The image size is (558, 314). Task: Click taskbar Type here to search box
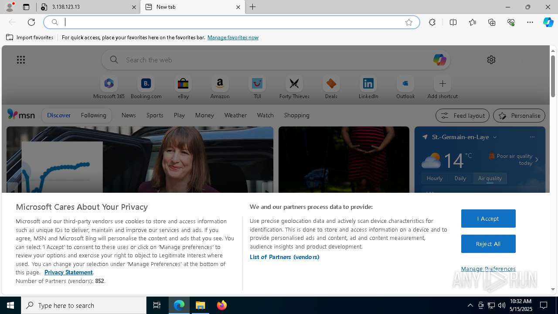coord(84,305)
